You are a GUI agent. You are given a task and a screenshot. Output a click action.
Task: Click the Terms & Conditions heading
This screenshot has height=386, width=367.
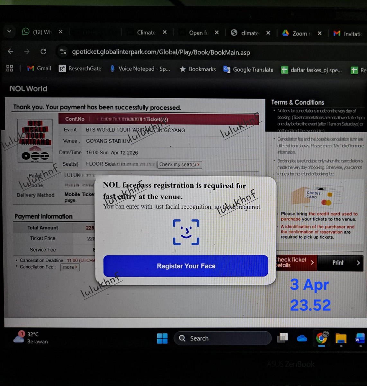(298, 102)
